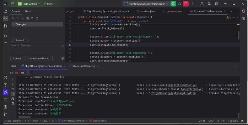This screenshot has height=125, width=248.
Task: Click Commit and Push button
Action: click(39, 58)
